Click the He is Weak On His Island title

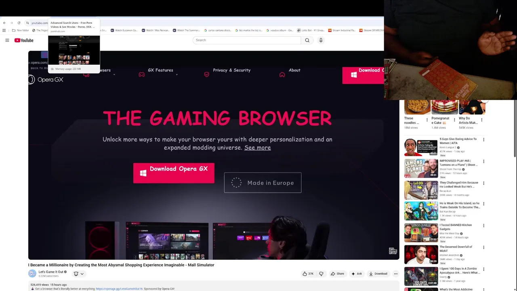(460, 205)
